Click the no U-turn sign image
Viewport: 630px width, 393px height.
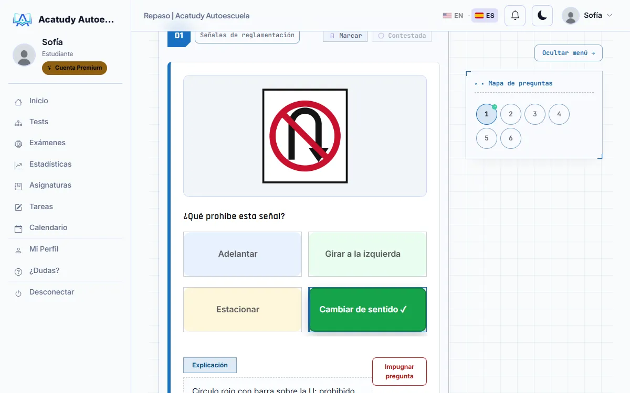click(305, 136)
